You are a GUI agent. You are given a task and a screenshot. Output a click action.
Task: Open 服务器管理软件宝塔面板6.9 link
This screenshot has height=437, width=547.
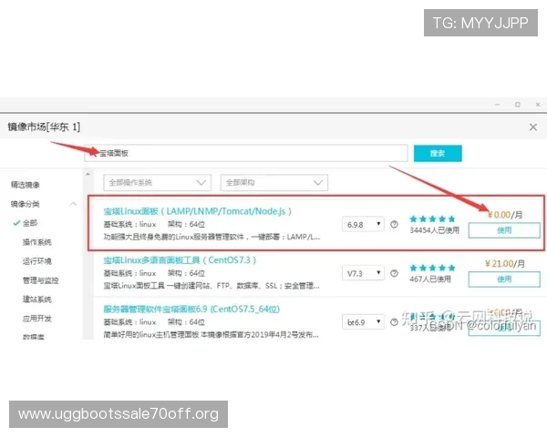(191, 310)
